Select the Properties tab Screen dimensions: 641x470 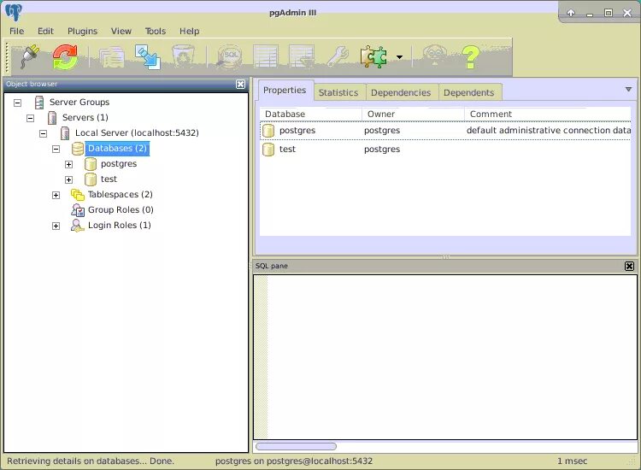[285, 91]
